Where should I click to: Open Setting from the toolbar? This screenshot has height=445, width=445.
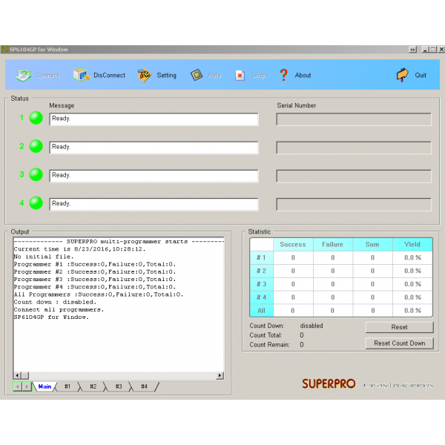click(x=144, y=75)
